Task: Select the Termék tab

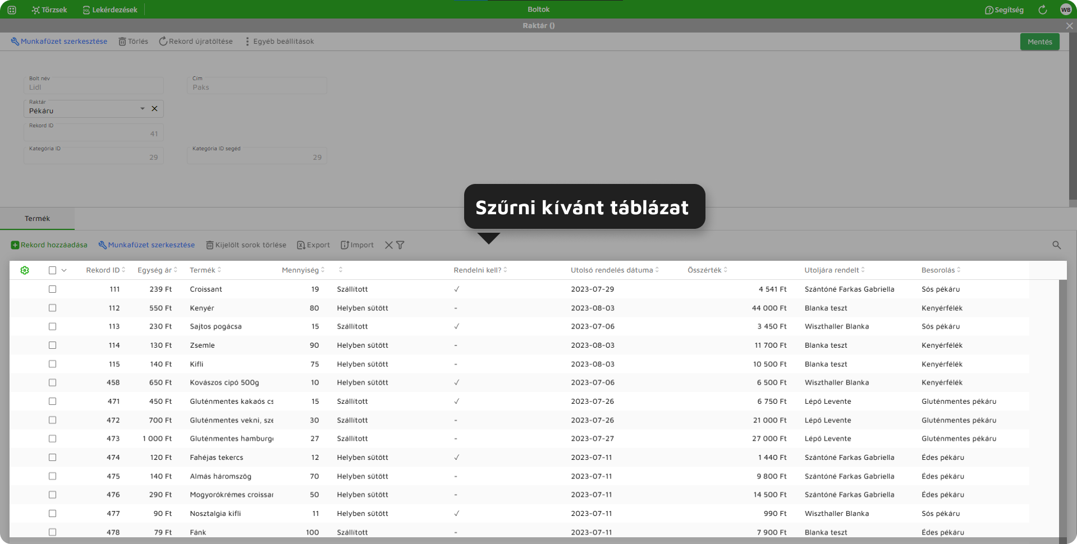Action: [x=37, y=219]
